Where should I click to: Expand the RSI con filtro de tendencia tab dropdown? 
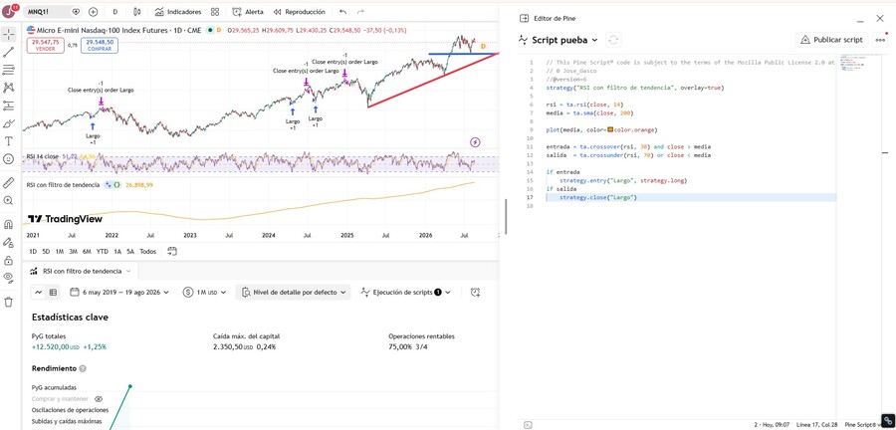tap(128, 272)
